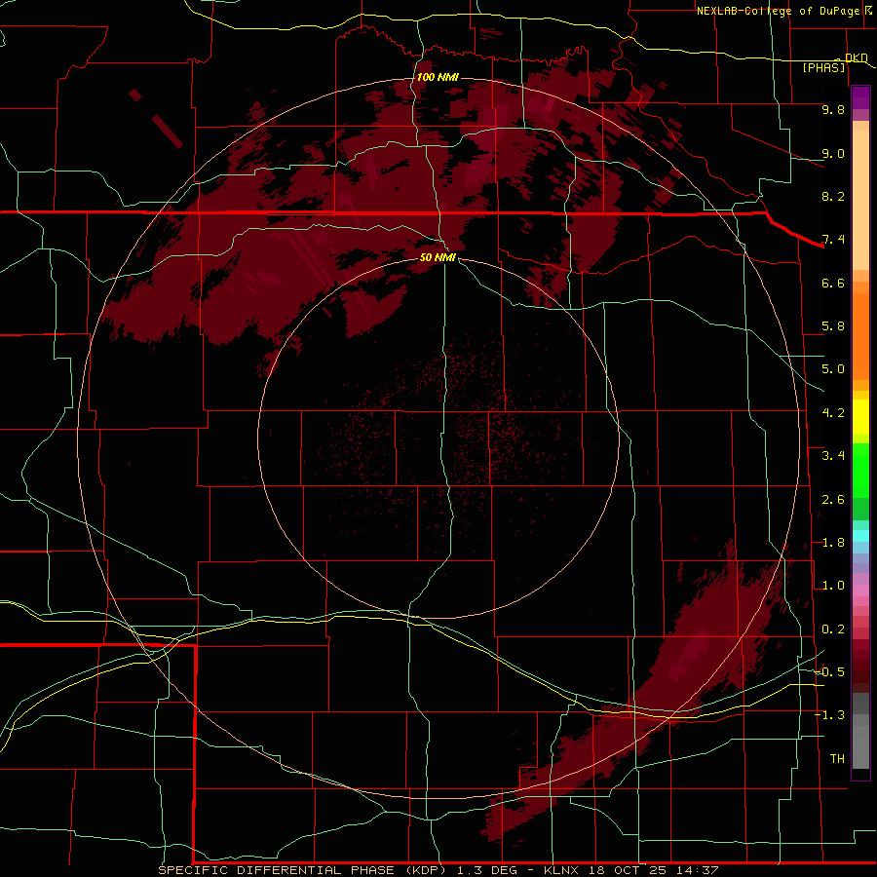Click the 50 NMI range ring label

coord(438,257)
